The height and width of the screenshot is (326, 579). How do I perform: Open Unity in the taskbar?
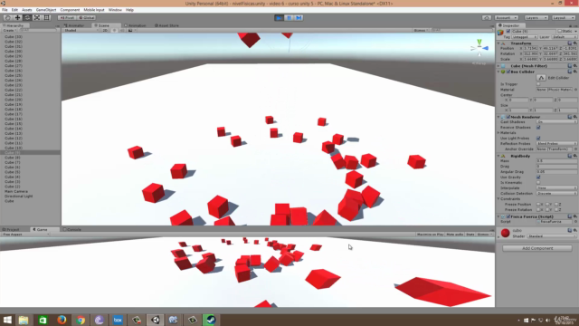click(156, 320)
